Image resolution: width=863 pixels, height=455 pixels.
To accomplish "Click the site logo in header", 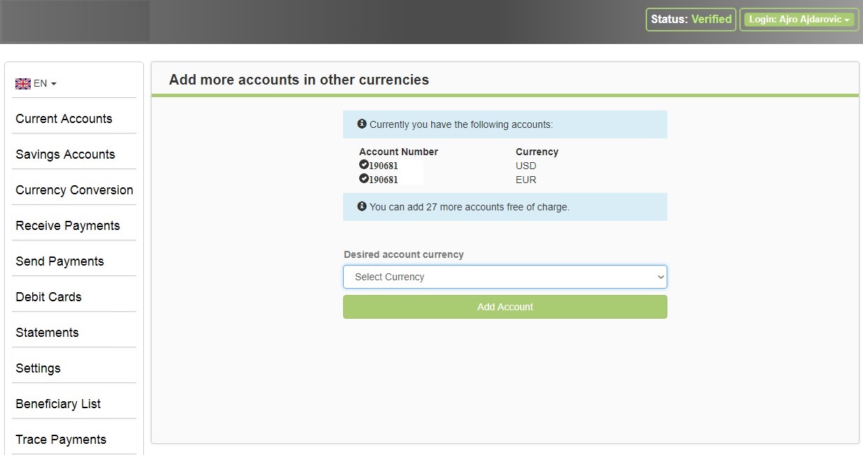I will pyautogui.click(x=75, y=21).
